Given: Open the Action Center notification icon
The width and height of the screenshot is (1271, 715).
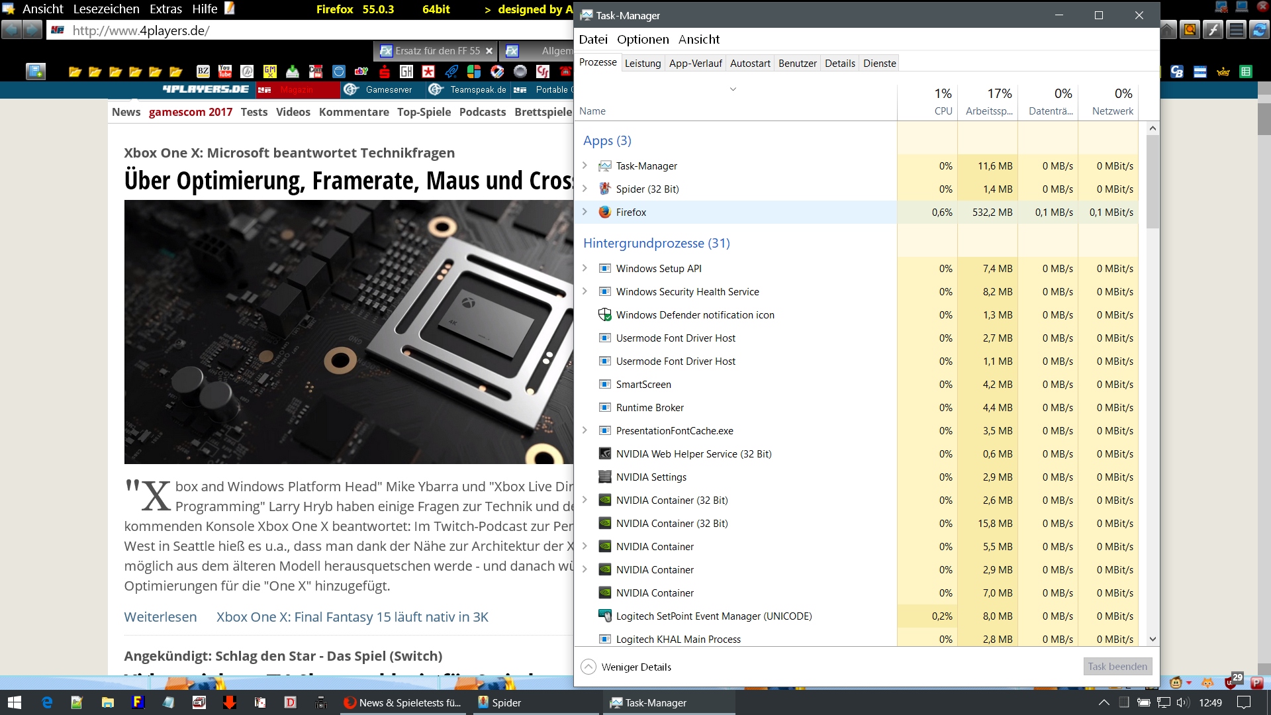Looking at the screenshot, I should pos(1244,702).
